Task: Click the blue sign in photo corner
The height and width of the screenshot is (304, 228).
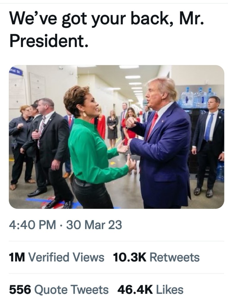Action: pos(16,71)
